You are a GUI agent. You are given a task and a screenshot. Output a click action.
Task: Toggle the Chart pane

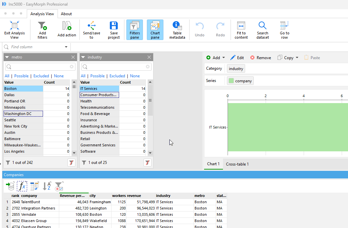coord(155,29)
